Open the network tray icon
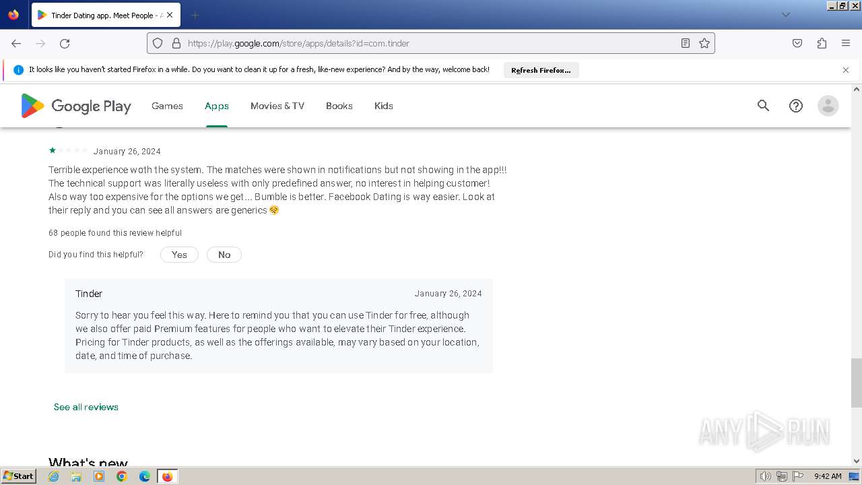This screenshot has height=485, width=862. (782, 476)
